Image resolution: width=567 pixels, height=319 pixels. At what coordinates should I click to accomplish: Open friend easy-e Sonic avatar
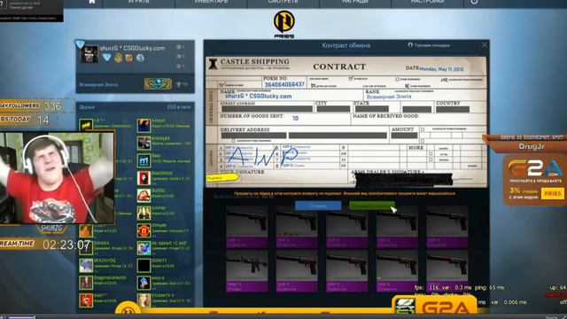(x=144, y=283)
